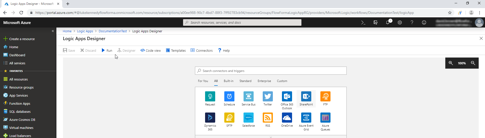Viewport: 485px width, 138px height.
Task: View Azure notifications bell
Action: 388,22
